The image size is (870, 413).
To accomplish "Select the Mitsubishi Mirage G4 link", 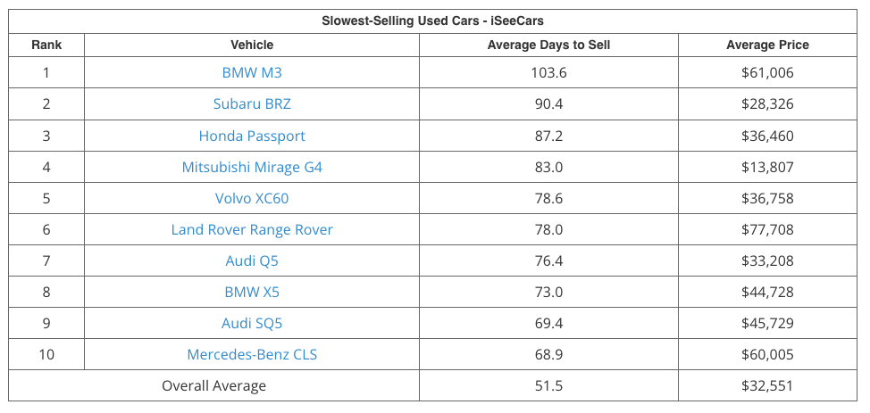I will (252, 168).
